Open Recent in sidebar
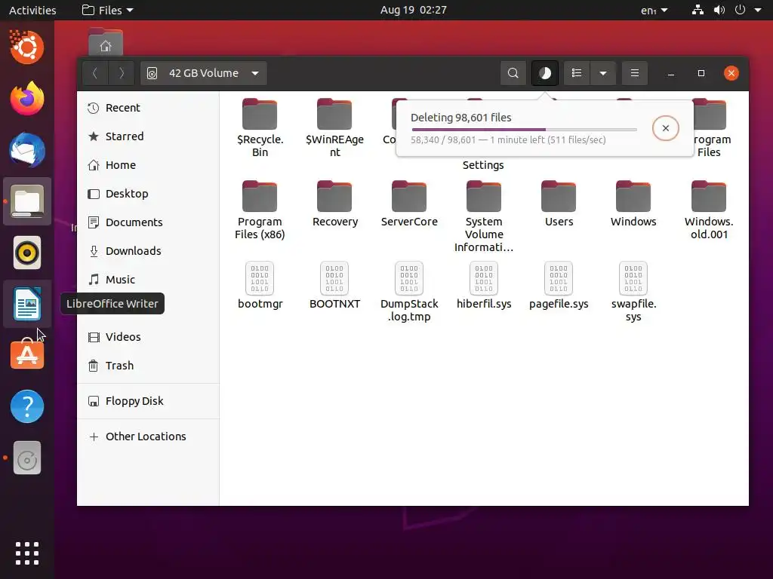Image resolution: width=773 pixels, height=579 pixels. tap(148, 108)
